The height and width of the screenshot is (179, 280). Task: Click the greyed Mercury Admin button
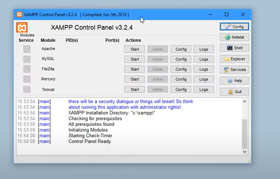tap(158, 79)
